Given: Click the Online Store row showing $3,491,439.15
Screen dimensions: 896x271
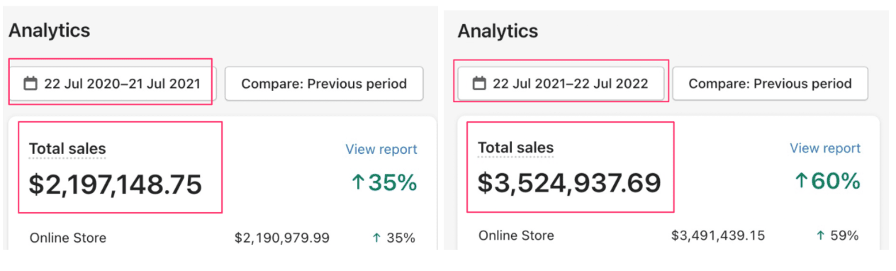Looking at the screenshot, I should click(668, 236).
